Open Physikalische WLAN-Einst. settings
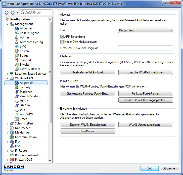The image size is (183, 175). (88, 72)
